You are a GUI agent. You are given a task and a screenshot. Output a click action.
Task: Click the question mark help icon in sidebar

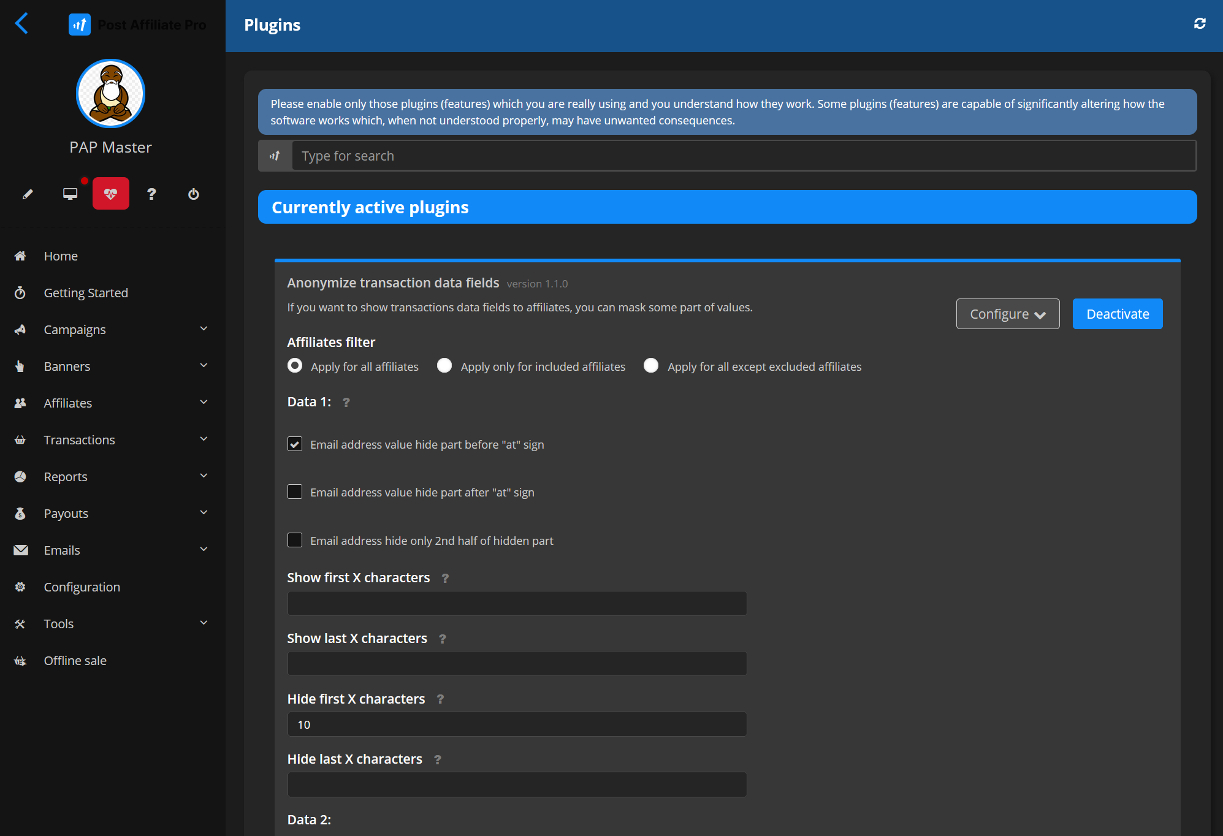click(151, 194)
